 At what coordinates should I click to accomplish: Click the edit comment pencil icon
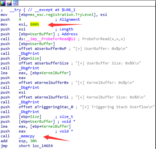coord(9,3)
